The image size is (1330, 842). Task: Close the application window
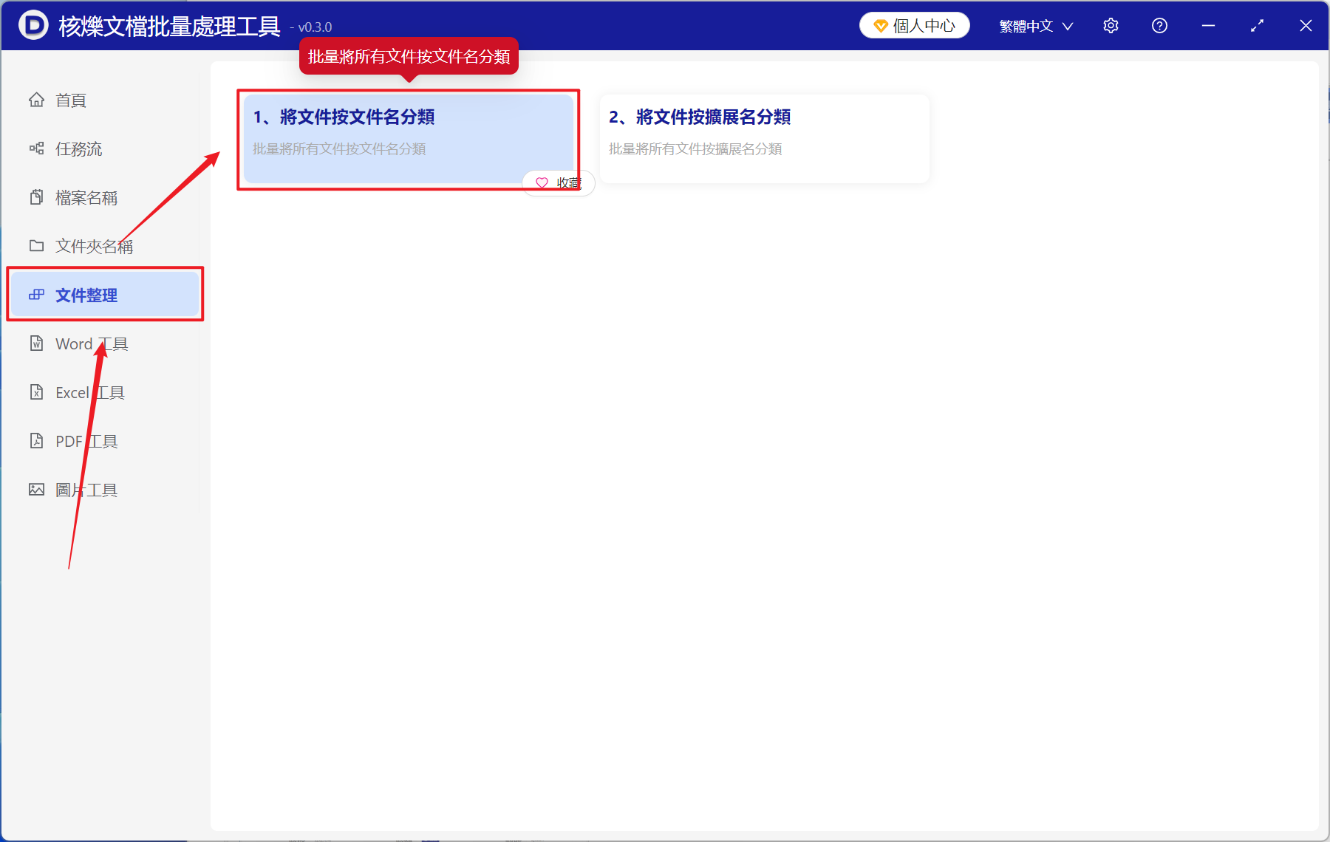[x=1306, y=26]
